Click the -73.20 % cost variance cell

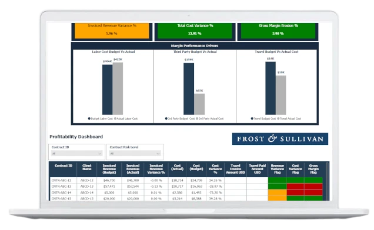pyautogui.click(x=215, y=192)
